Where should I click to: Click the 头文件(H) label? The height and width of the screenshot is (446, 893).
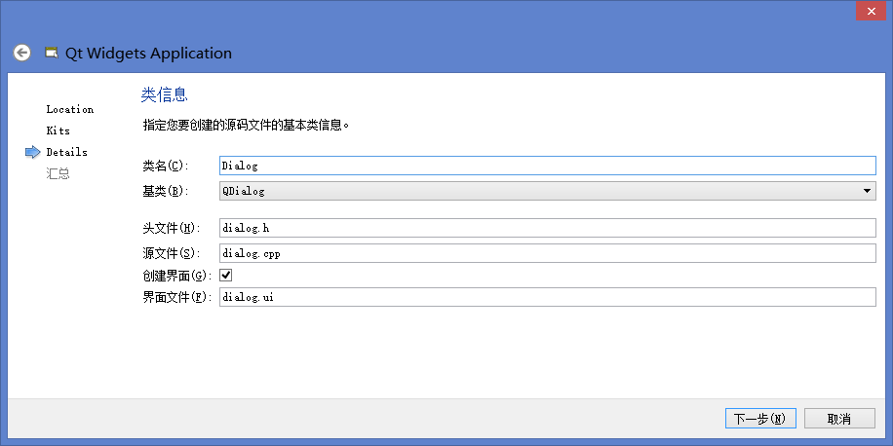point(170,228)
